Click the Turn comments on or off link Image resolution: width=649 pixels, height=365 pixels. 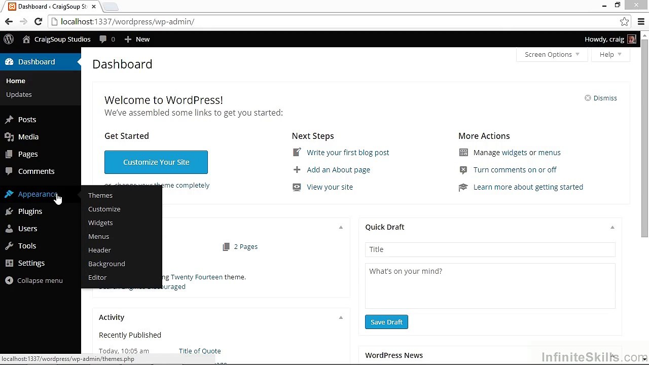[515, 169]
